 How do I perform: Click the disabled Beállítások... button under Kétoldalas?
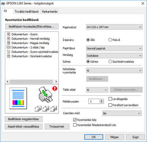97,79
